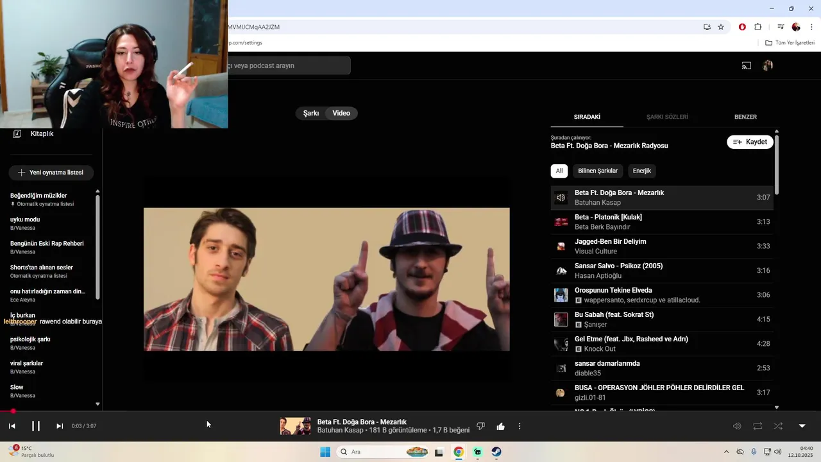Pause the current song
This screenshot has width=821, height=462.
click(36, 426)
